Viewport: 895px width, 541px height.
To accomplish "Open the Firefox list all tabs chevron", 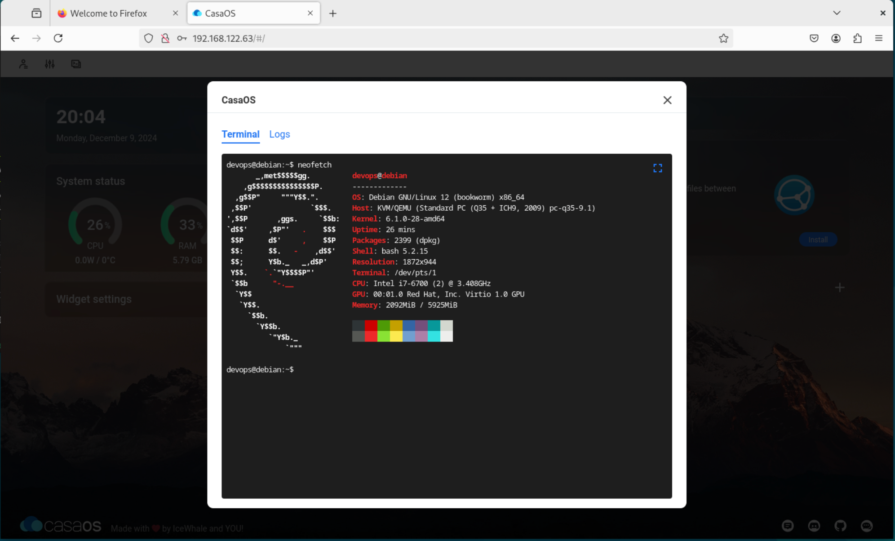I will [x=837, y=13].
